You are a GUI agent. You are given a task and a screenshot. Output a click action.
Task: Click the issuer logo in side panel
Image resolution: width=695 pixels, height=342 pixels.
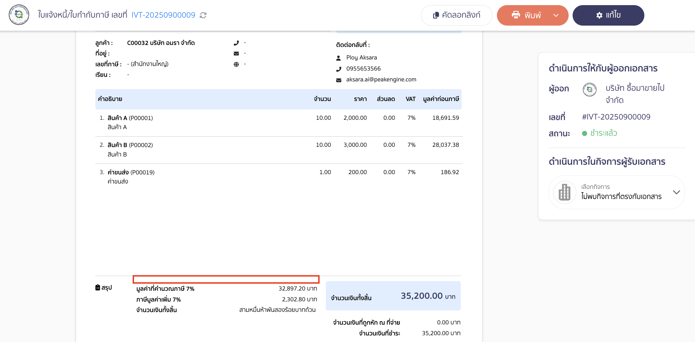[x=589, y=89]
